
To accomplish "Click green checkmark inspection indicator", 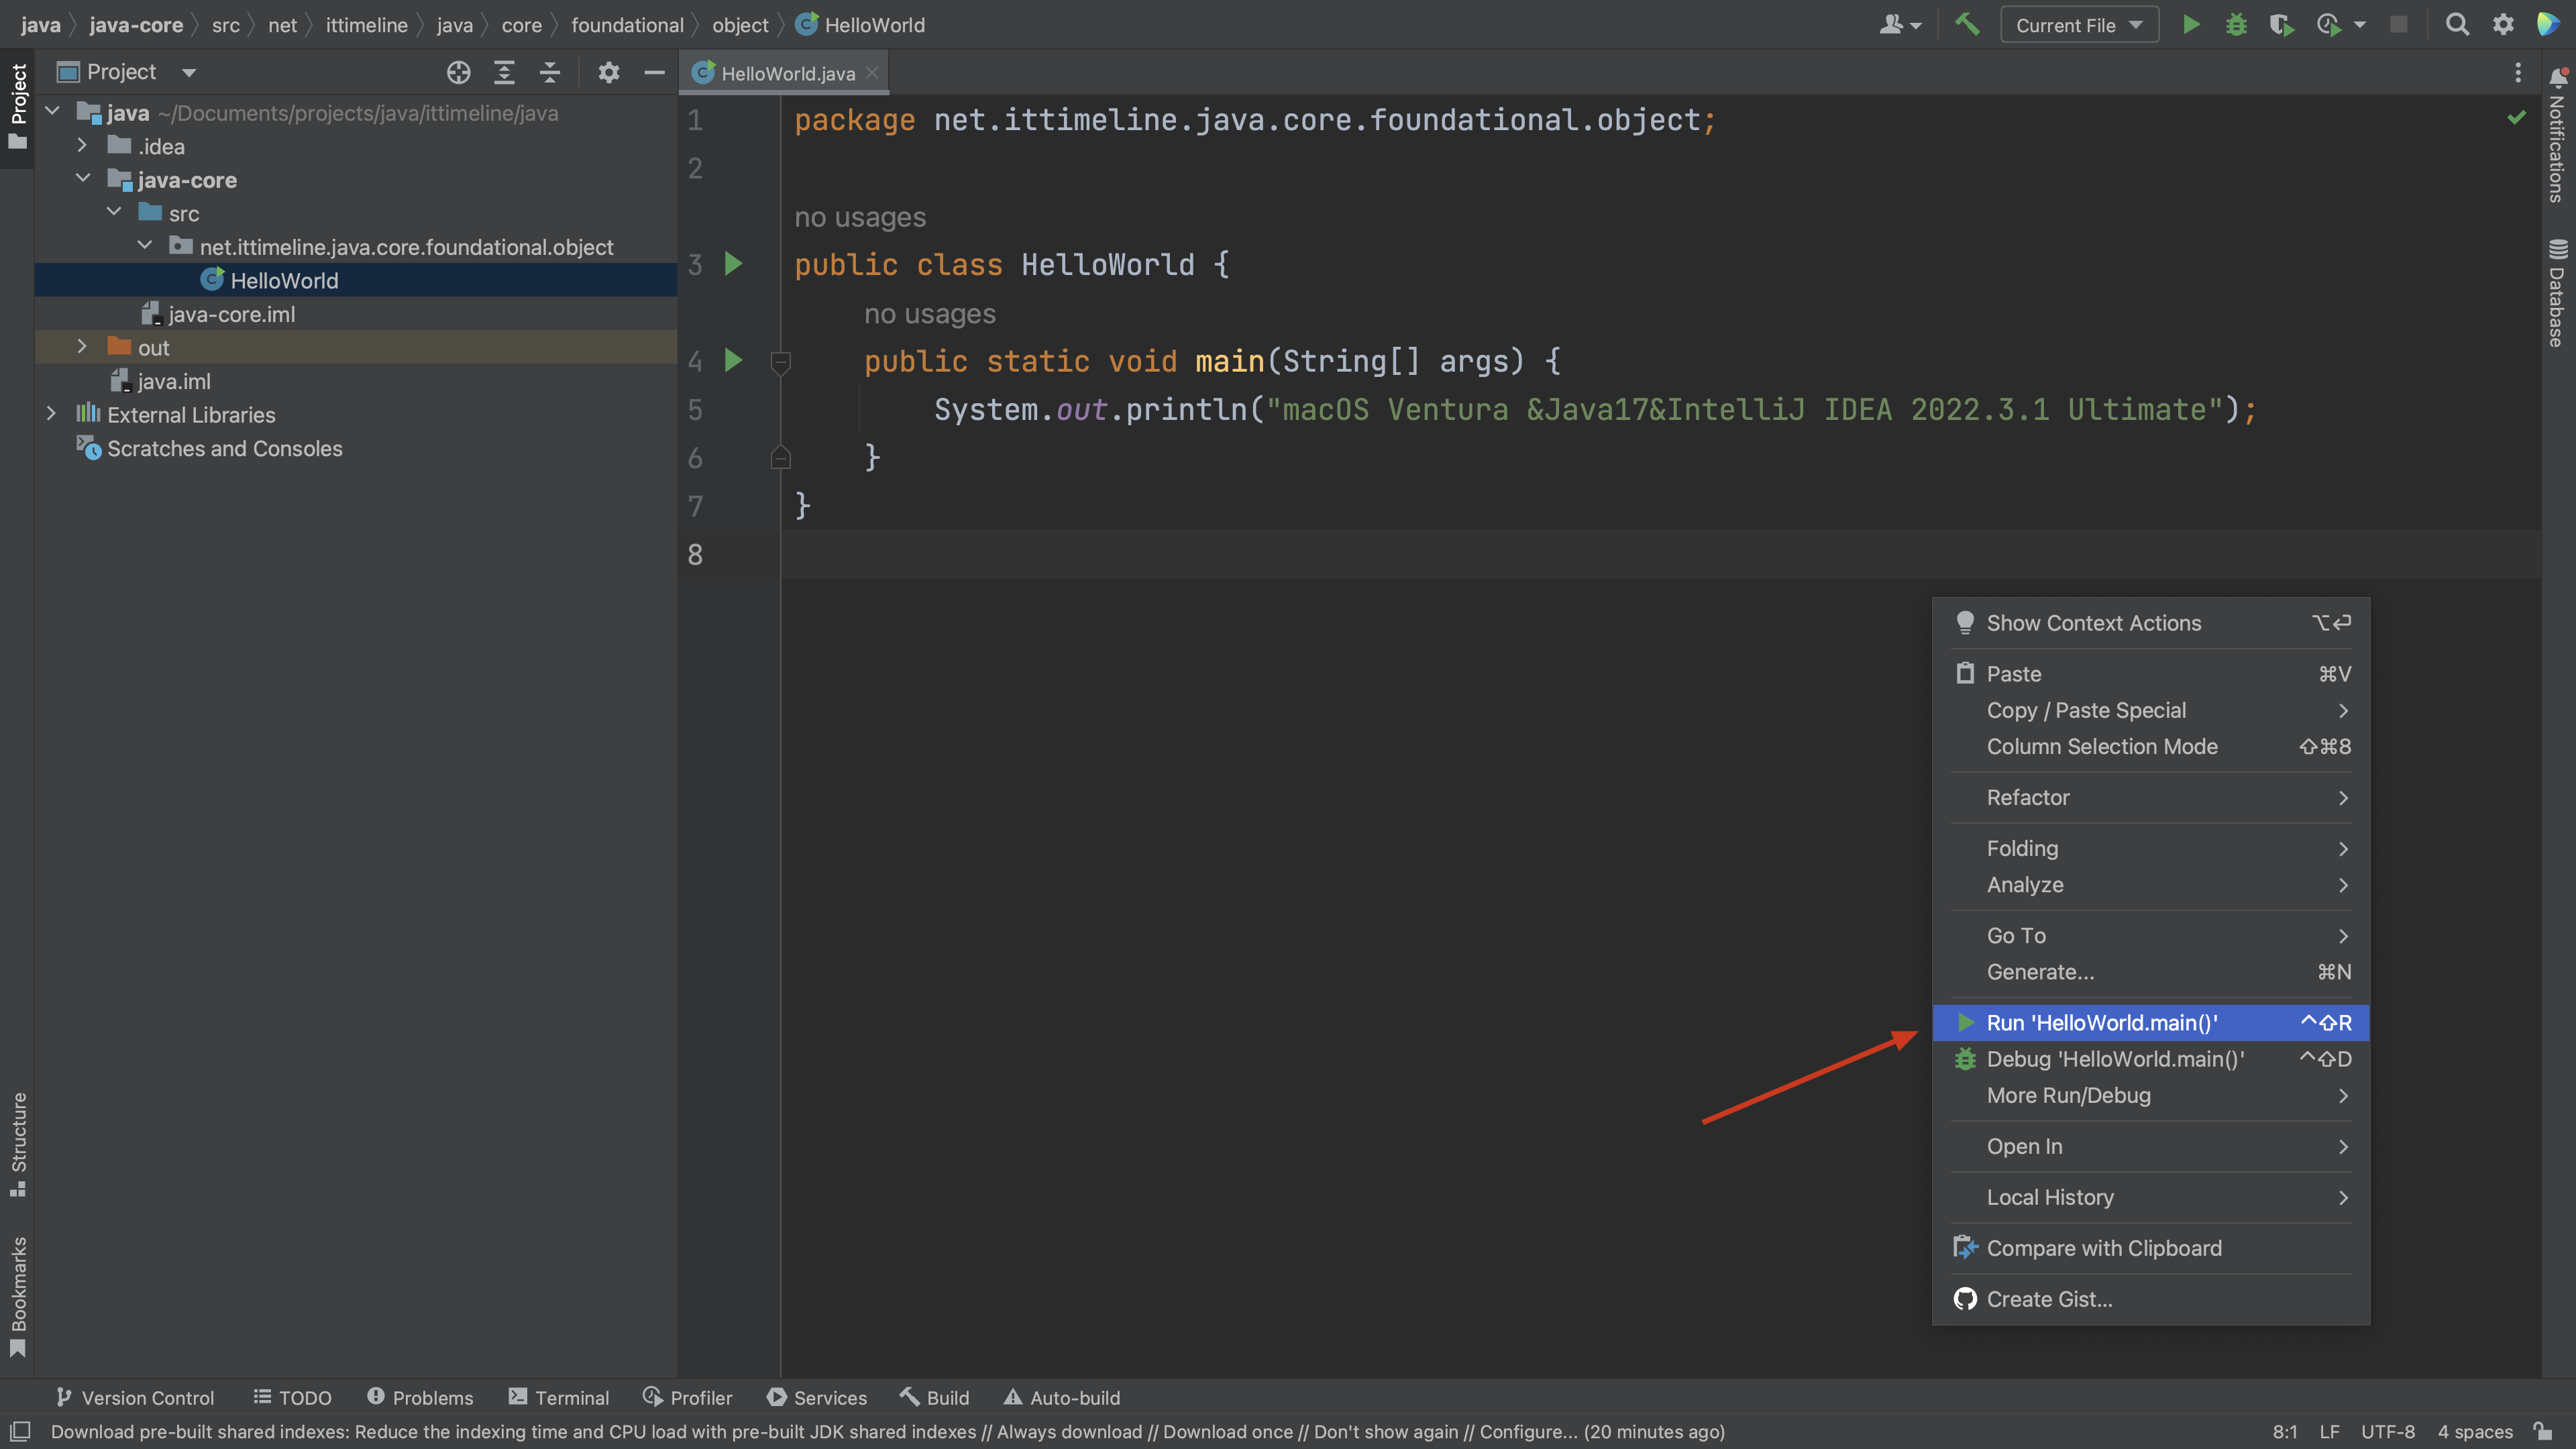I will click(x=2517, y=118).
